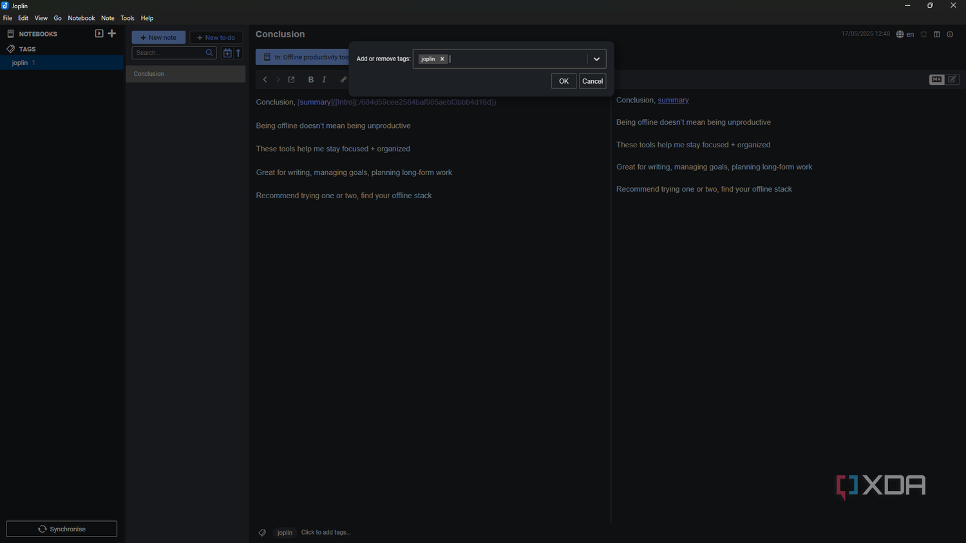Go back in note history

pyautogui.click(x=265, y=80)
